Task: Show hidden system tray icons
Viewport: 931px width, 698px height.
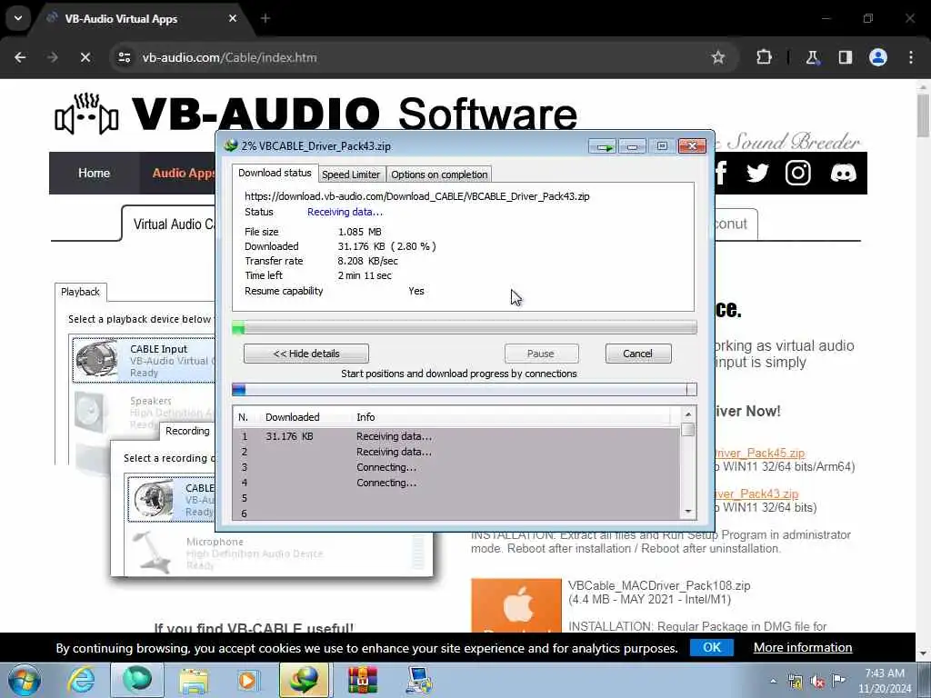Action: point(773,682)
